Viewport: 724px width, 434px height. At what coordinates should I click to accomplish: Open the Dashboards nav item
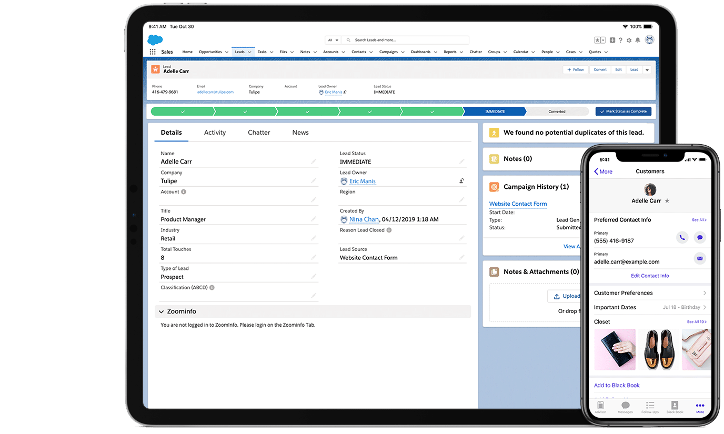coord(420,52)
